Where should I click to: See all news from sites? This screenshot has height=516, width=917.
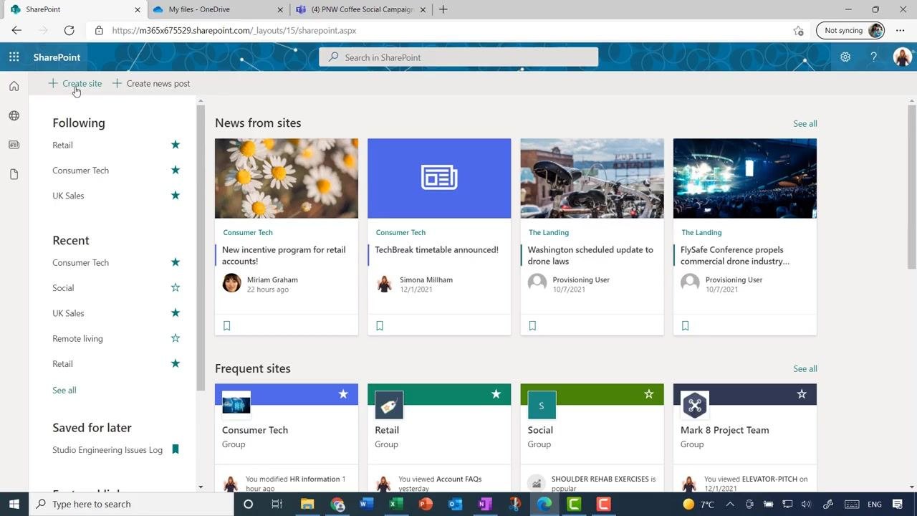tap(805, 123)
